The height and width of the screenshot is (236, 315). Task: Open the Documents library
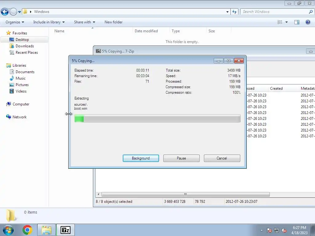(x=25, y=72)
